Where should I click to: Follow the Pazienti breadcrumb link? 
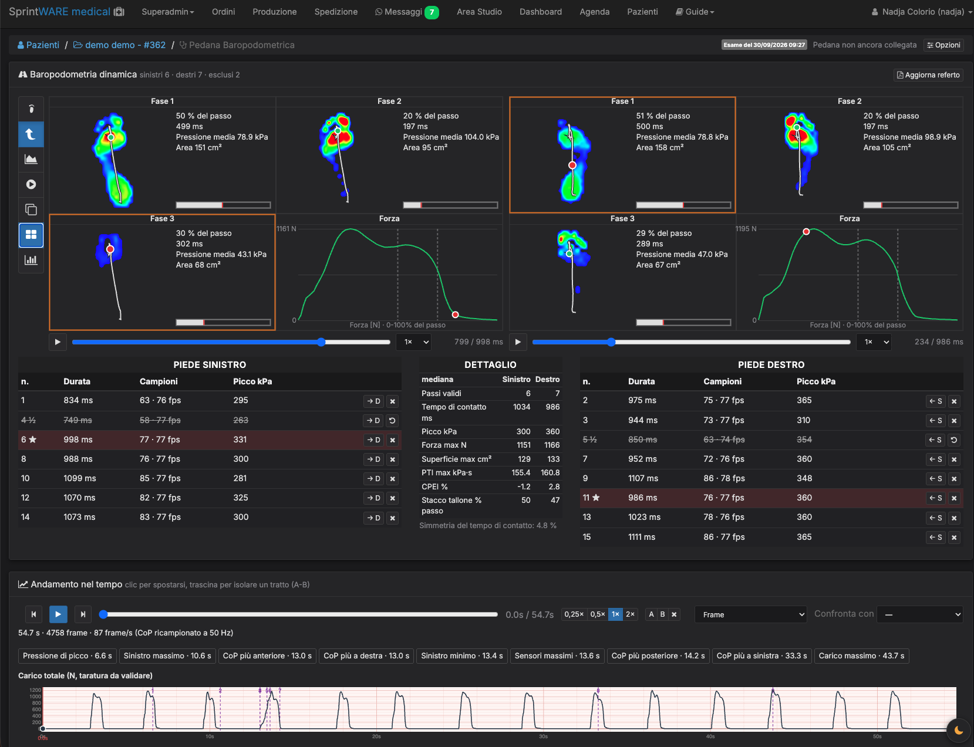click(x=39, y=45)
